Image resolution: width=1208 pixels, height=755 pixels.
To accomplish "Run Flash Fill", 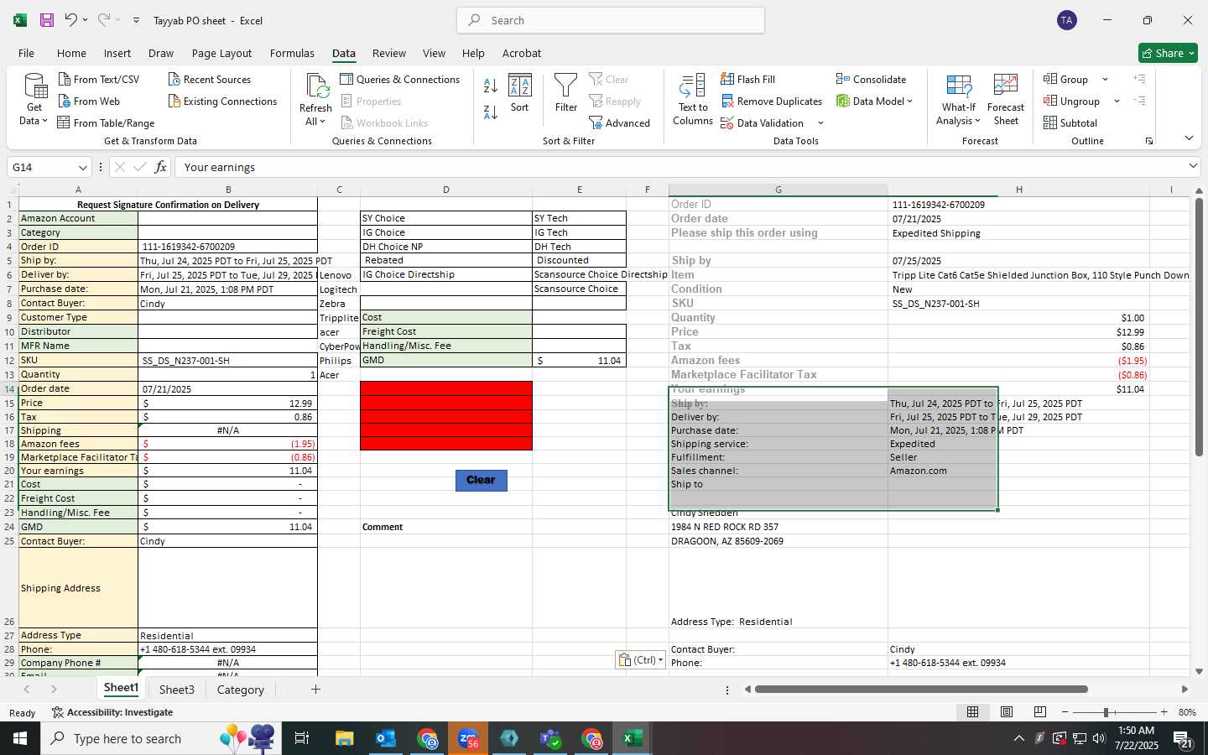I will [x=747, y=79].
